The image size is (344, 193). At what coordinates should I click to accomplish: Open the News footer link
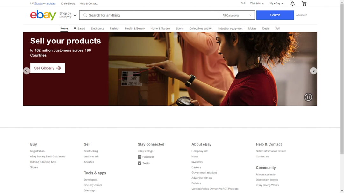click(x=195, y=156)
